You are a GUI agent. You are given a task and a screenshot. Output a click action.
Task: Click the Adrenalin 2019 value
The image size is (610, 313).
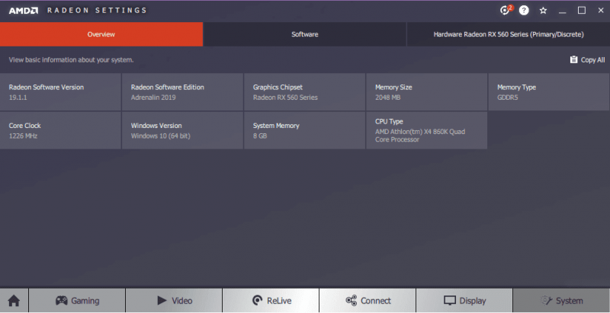tap(153, 97)
